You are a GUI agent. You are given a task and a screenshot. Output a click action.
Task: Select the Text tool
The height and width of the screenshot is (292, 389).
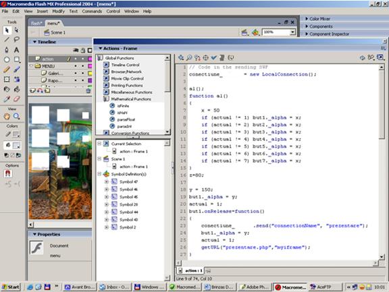17,50
